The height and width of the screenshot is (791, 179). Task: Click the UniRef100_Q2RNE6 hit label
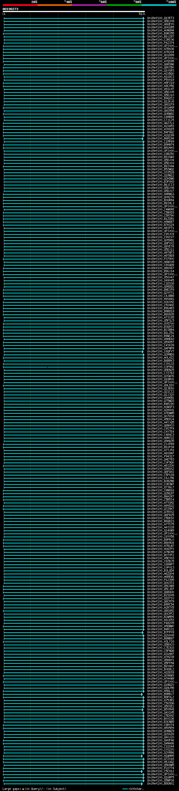click(161, 355)
